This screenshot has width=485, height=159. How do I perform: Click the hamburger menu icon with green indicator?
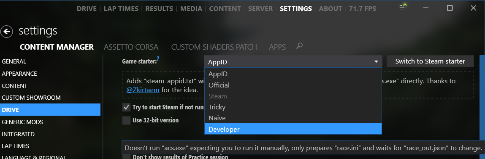[x=402, y=8]
